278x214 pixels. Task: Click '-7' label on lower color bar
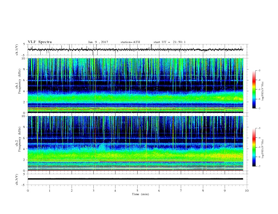pyautogui.click(x=259, y=166)
